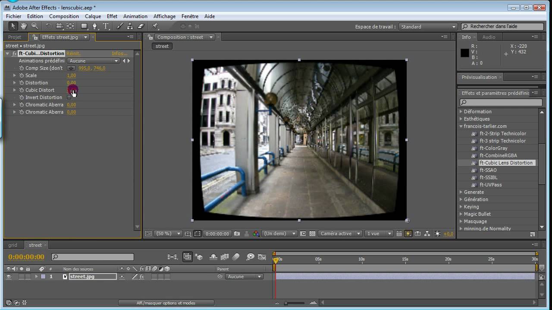
Task: Toggle the transparency grid button
Action: point(313,234)
